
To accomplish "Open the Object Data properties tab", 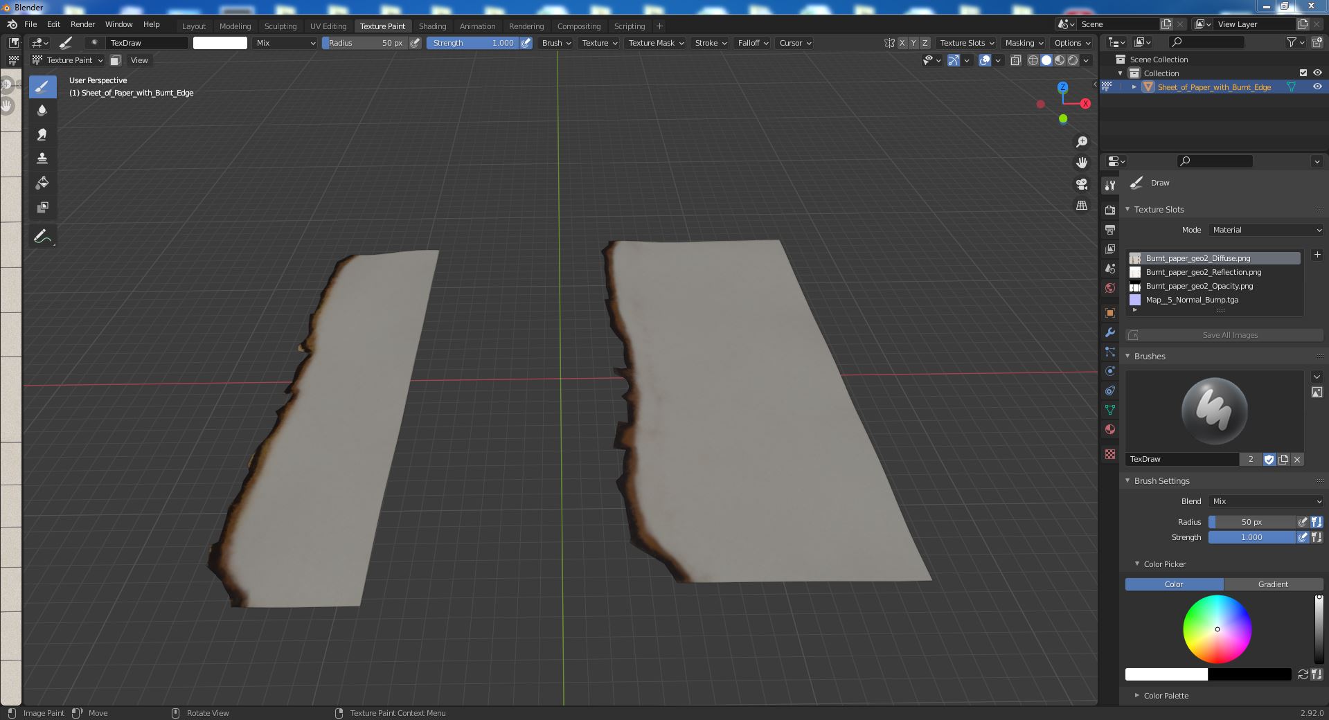I will coord(1110,410).
